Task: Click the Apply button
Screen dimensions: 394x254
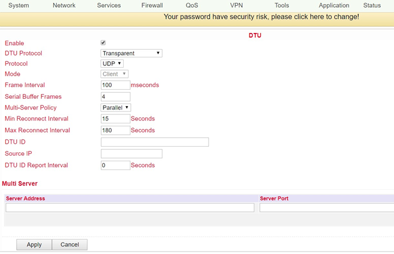Action: [x=34, y=244]
